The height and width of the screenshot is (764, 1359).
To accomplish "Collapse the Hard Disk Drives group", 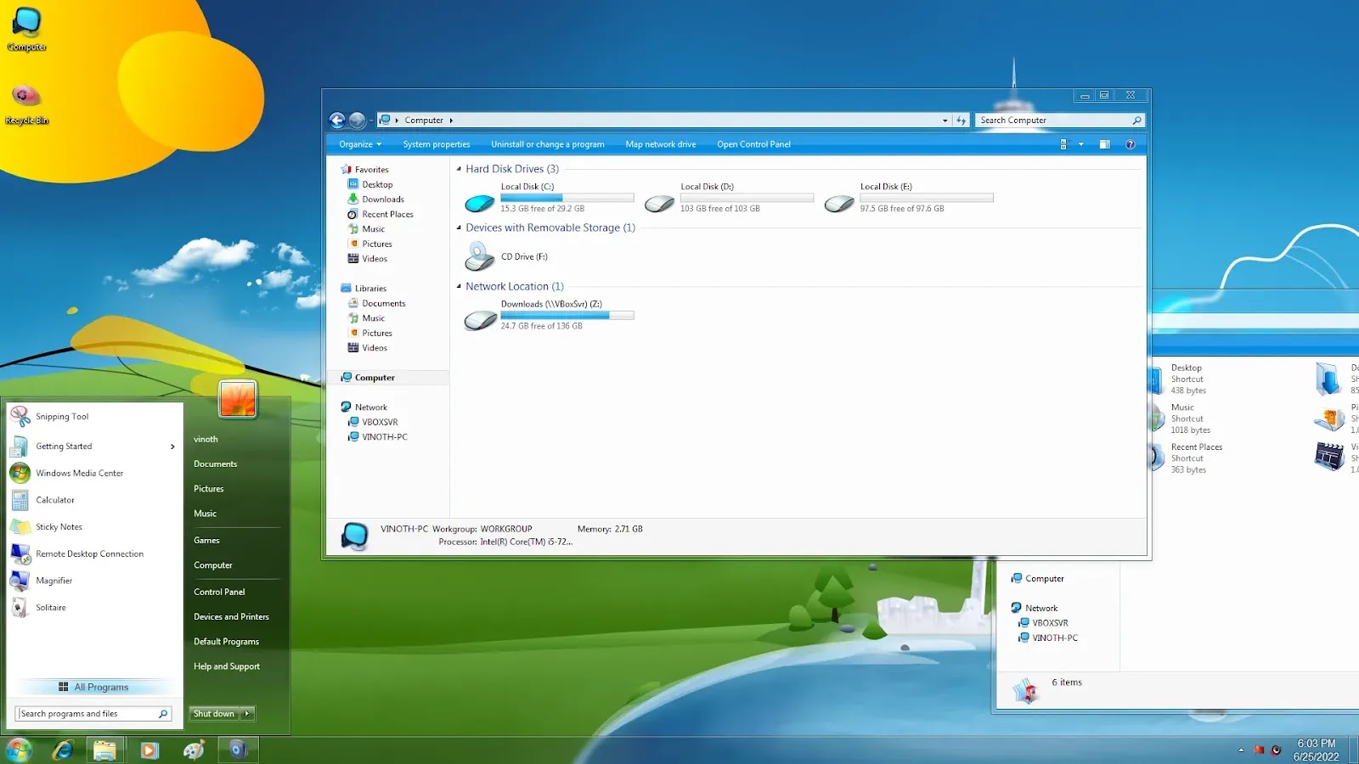I will (459, 169).
